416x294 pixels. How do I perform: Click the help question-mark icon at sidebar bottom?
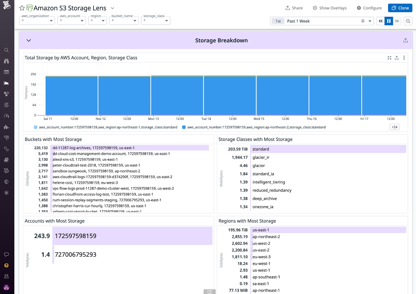pyautogui.click(x=6, y=265)
